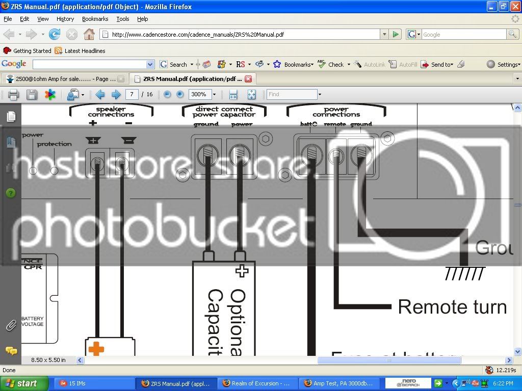Click the Nero Search box in the taskbar
The width and height of the screenshot is (522, 391).
[x=408, y=383]
